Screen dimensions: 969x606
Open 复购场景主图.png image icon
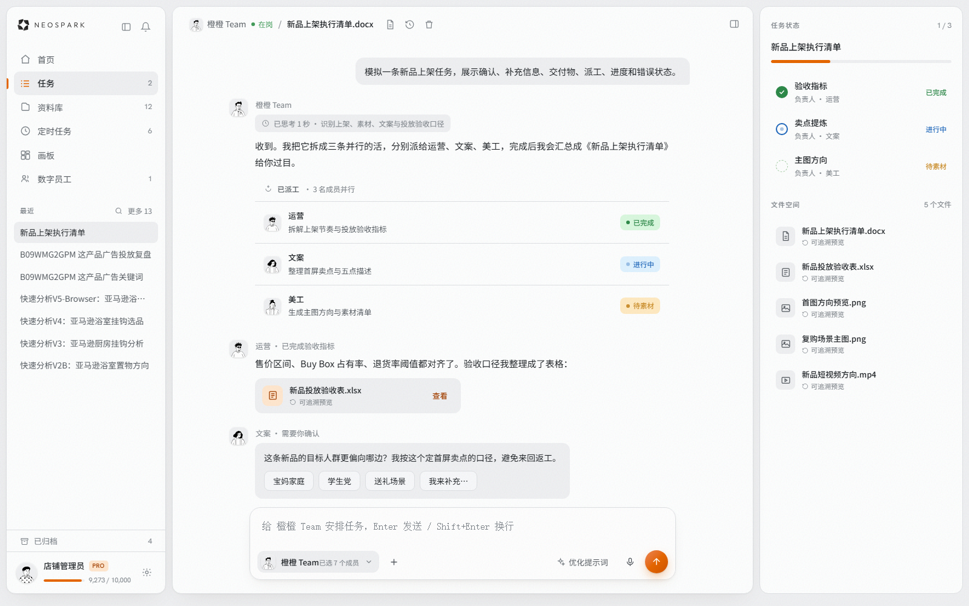785,344
